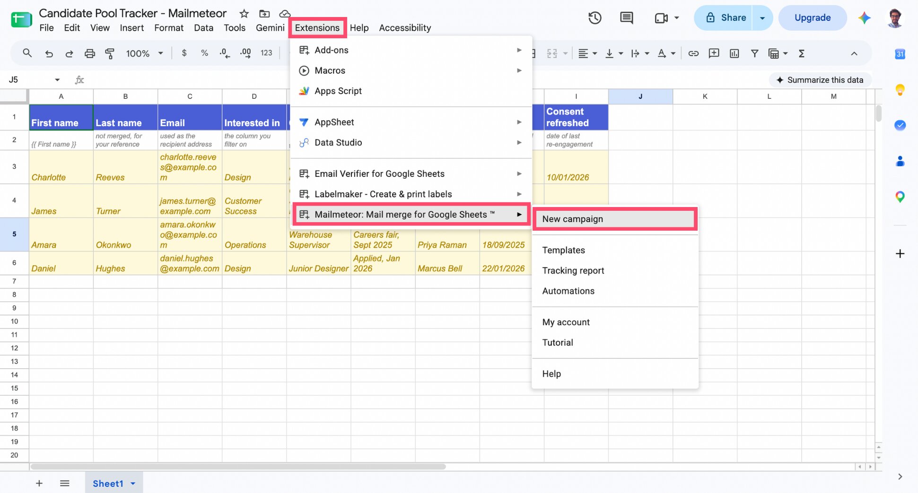Insert link toolbar icon
The height and width of the screenshot is (493, 918).
[693, 53]
